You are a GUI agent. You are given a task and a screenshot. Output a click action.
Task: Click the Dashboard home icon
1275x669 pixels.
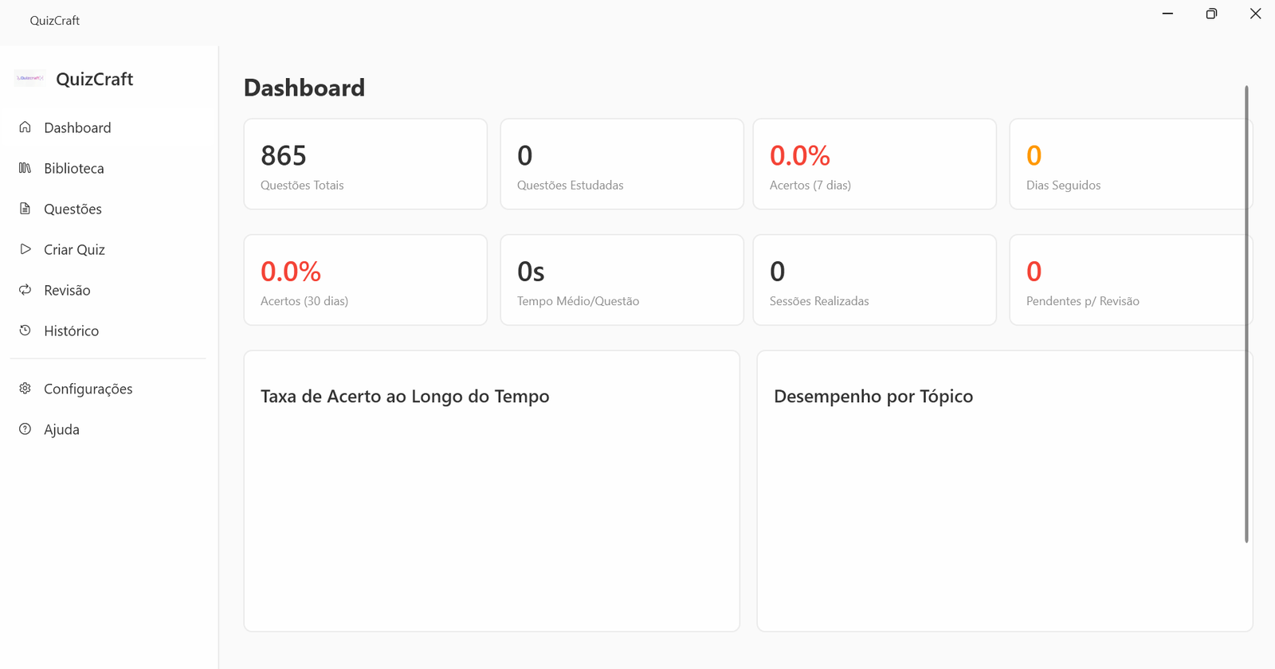click(x=25, y=127)
